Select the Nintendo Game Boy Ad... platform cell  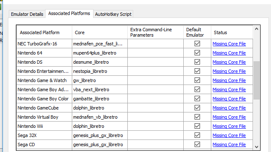coord(44,90)
